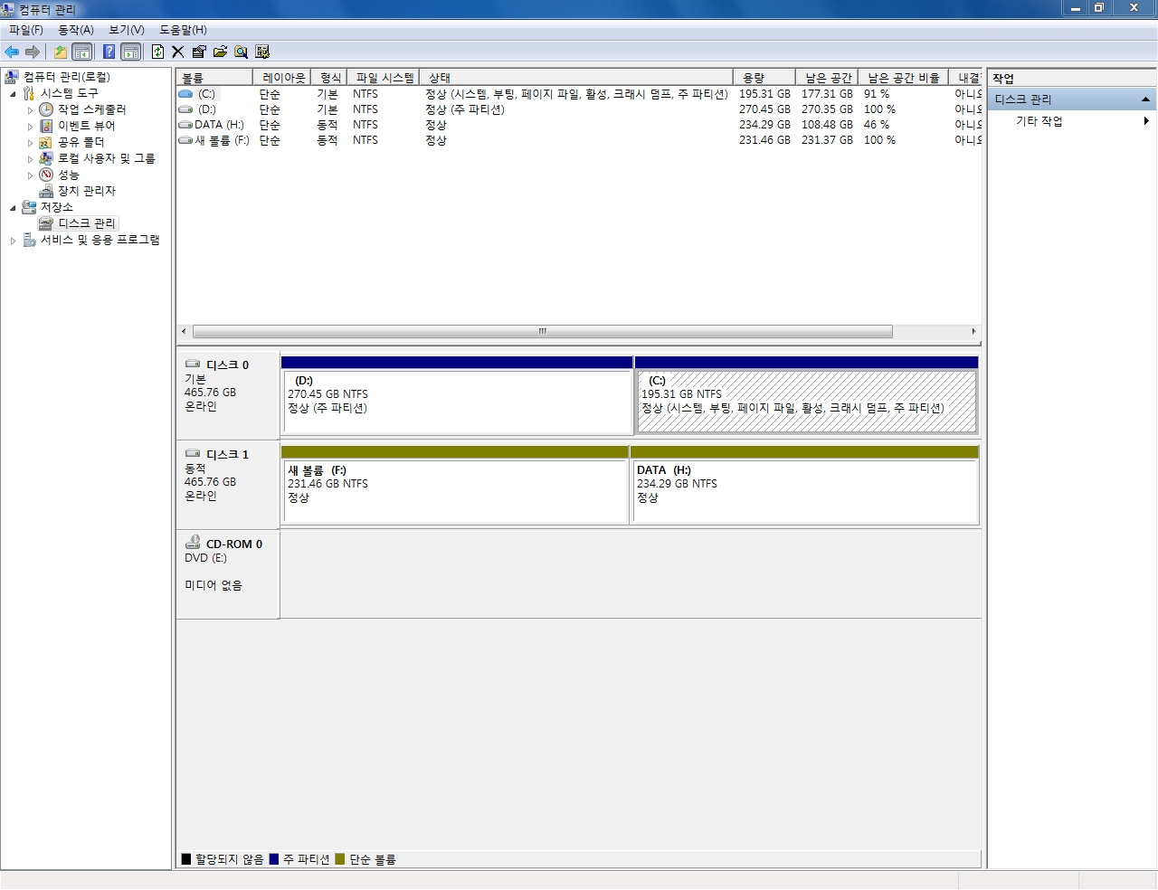The image size is (1158, 890).
Task: Click the Forward arrow toolbar icon
Action: [33, 52]
